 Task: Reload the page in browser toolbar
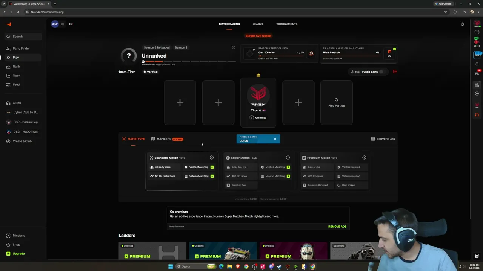click(18, 12)
